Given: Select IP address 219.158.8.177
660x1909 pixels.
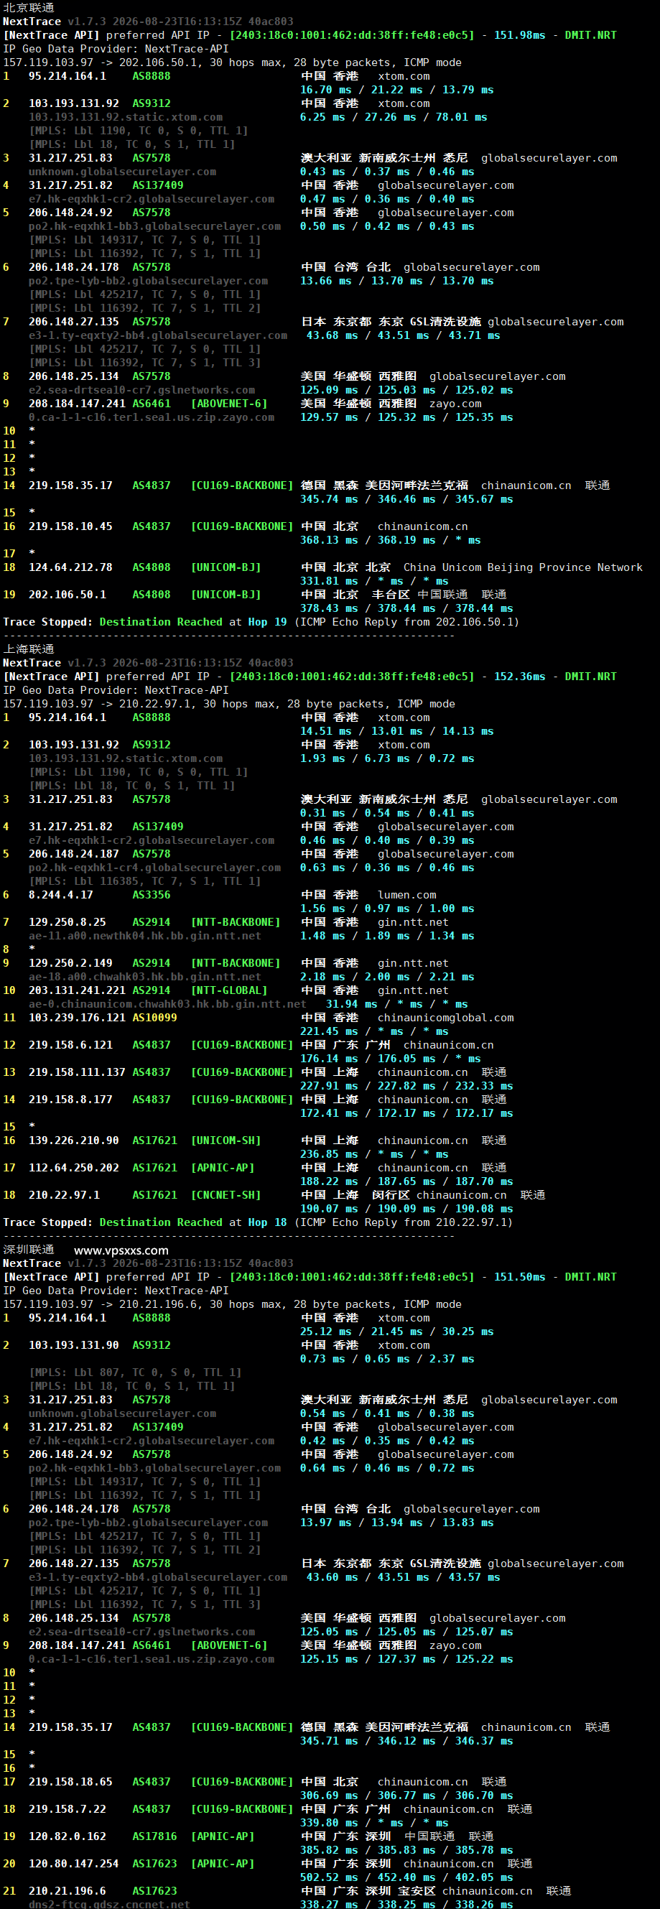Looking at the screenshot, I should point(70,1100).
